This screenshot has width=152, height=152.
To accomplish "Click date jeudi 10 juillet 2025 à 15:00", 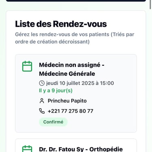I will [80, 83].
